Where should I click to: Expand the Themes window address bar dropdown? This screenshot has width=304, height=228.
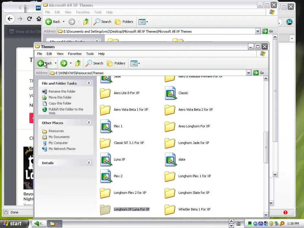[248, 73]
